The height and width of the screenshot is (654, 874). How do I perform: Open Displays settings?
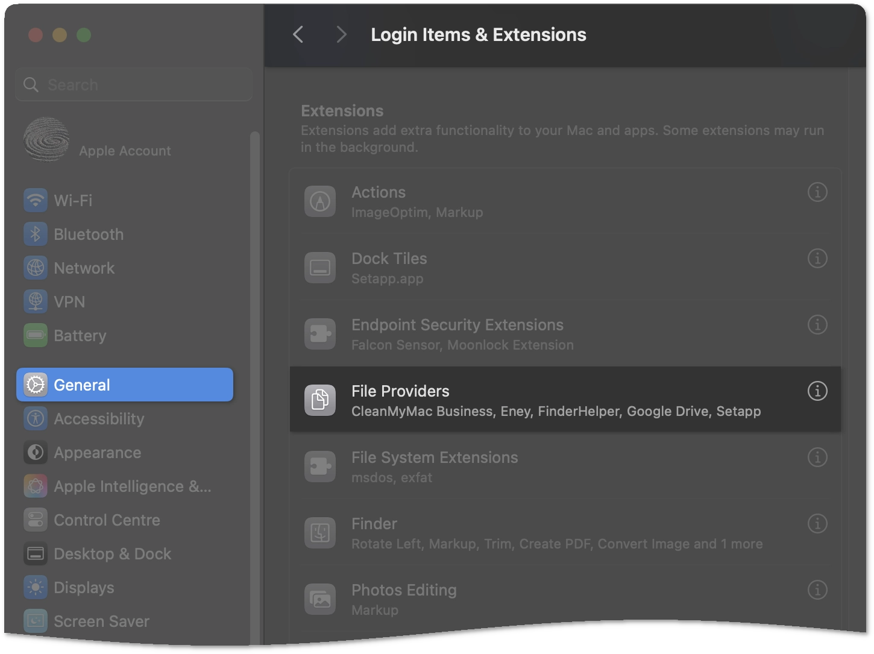[125, 587]
